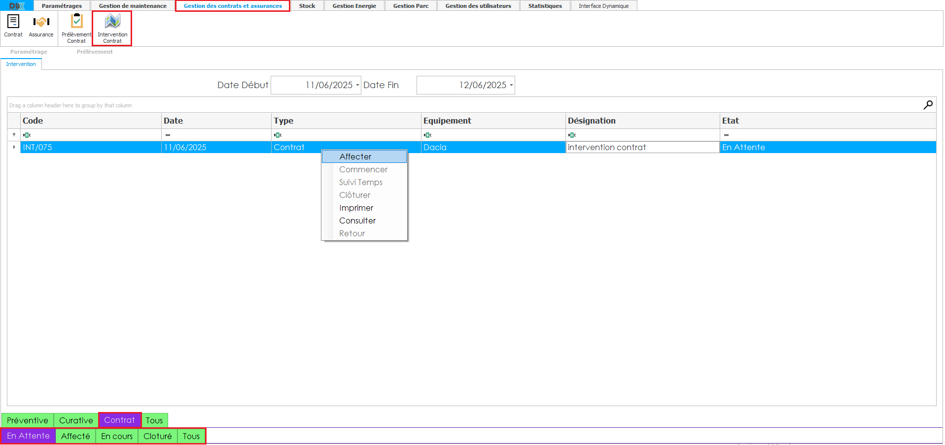
Task: Open the Date Fin dropdown arrow
Action: click(x=511, y=85)
